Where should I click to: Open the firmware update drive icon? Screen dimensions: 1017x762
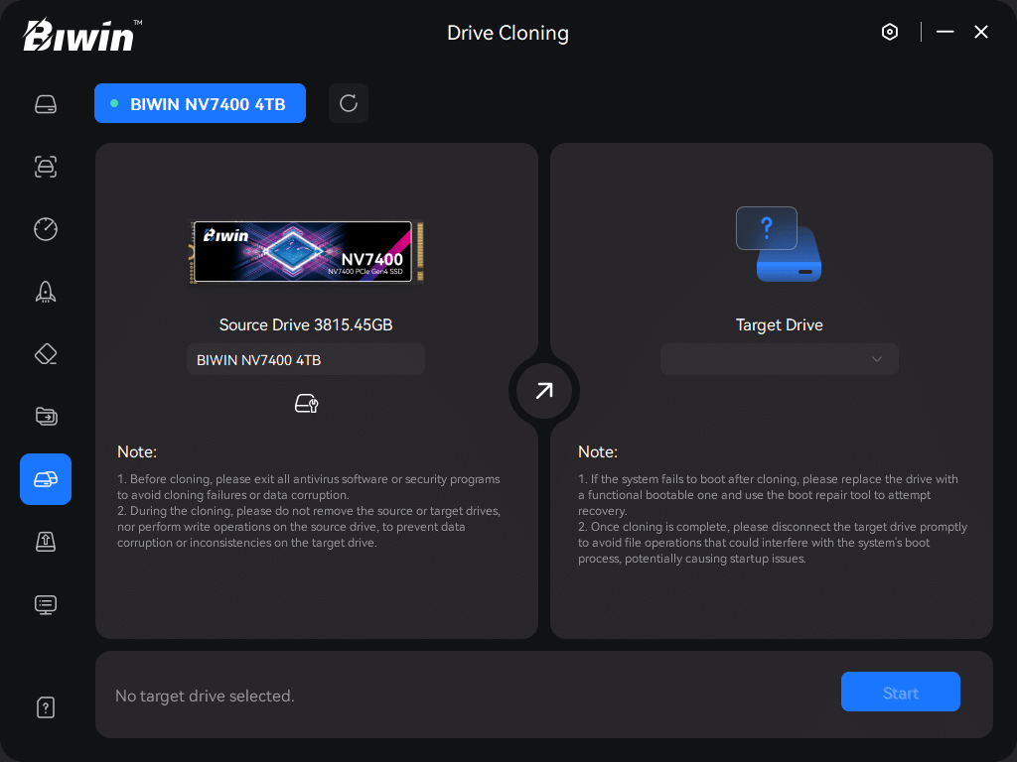[x=46, y=541]
